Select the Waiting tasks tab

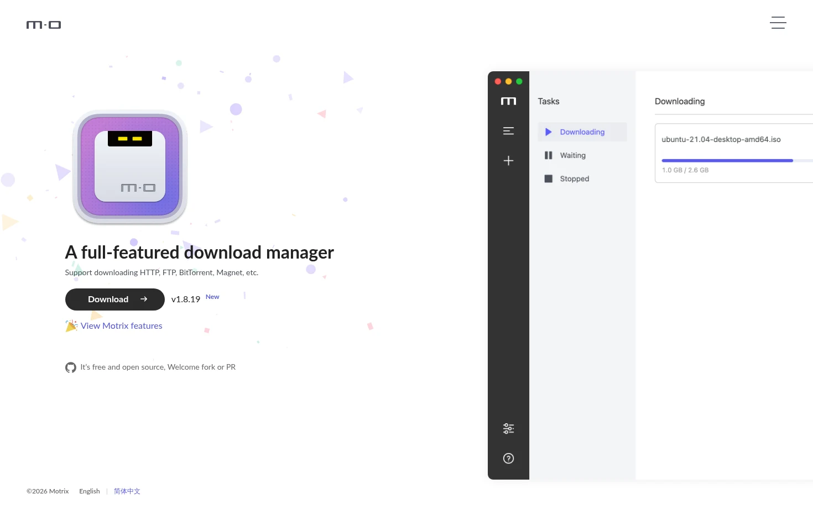(x=582, y=155)
